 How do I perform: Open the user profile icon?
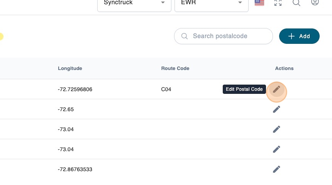[x=315, y=3]
